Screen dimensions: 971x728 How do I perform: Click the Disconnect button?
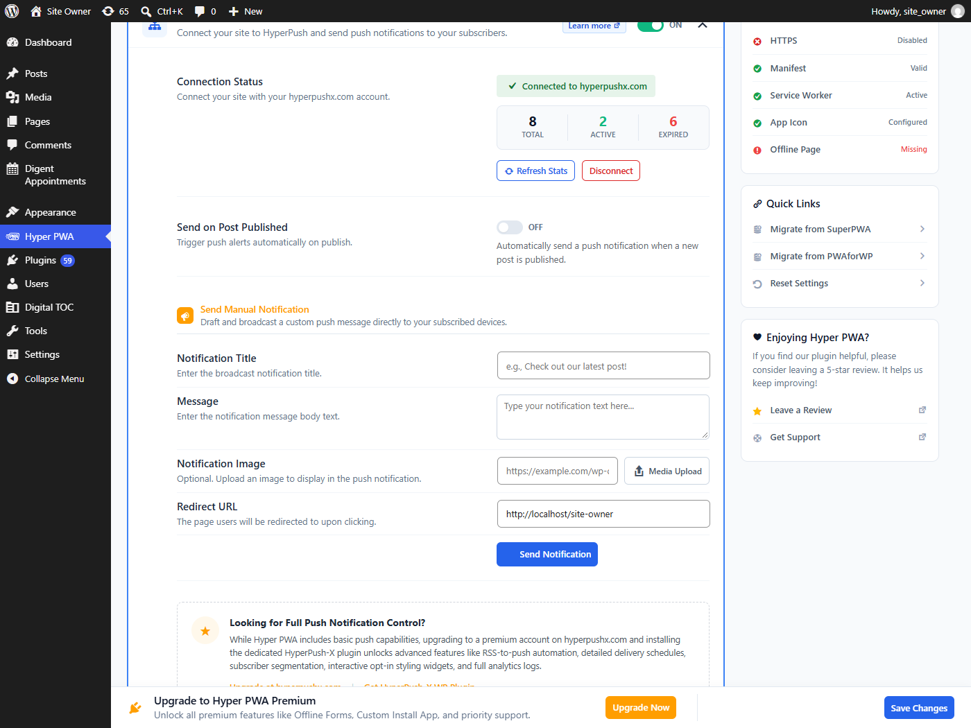click(611, 171)
